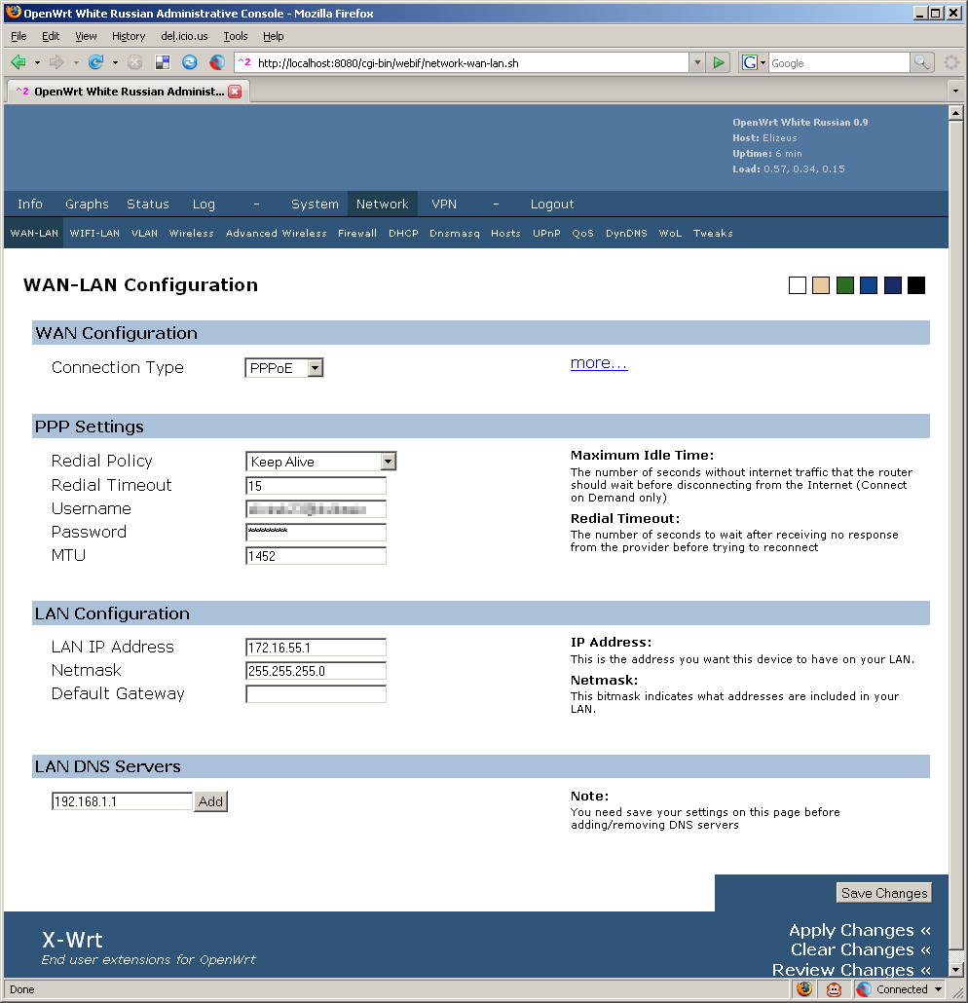Click the Apply Changes link
968x1003 pixels.
860,929
